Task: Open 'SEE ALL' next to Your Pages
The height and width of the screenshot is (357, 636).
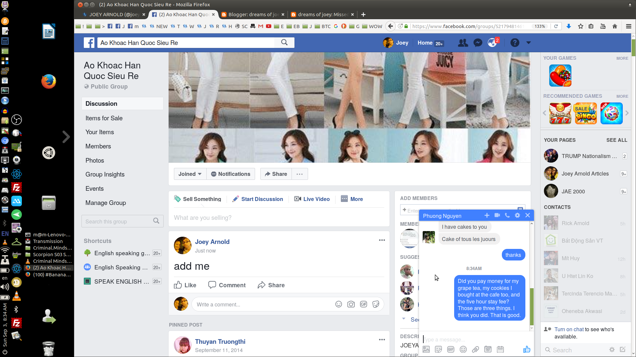Action: (x=616, y=140)
